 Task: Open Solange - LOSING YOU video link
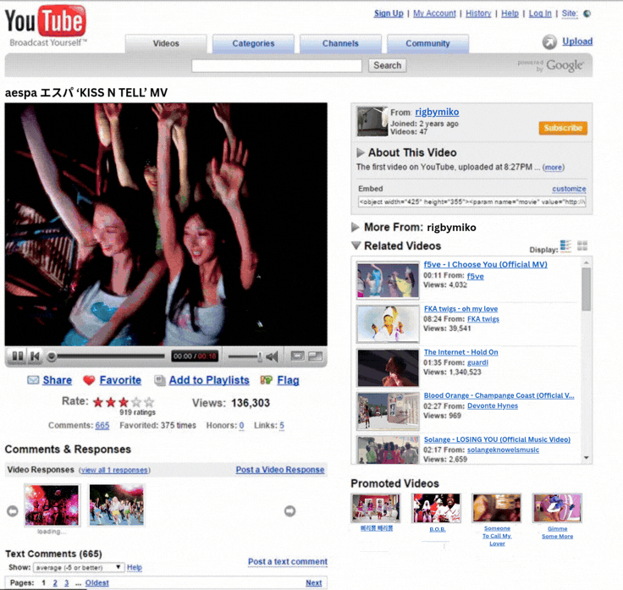point(497,439)
